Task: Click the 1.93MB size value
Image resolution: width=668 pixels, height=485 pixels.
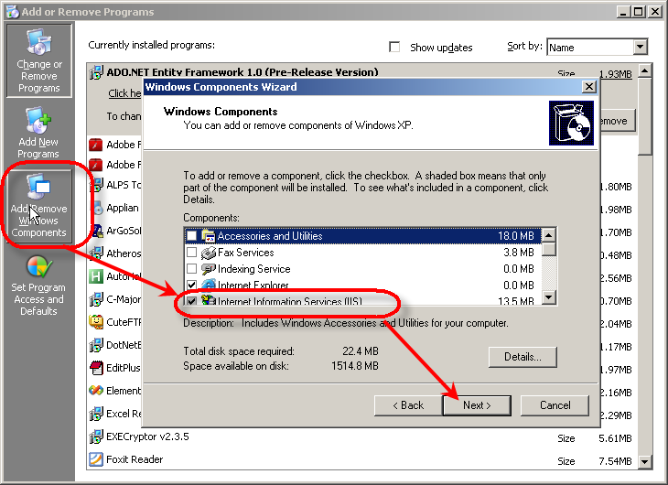Action: tap(616, 74)
